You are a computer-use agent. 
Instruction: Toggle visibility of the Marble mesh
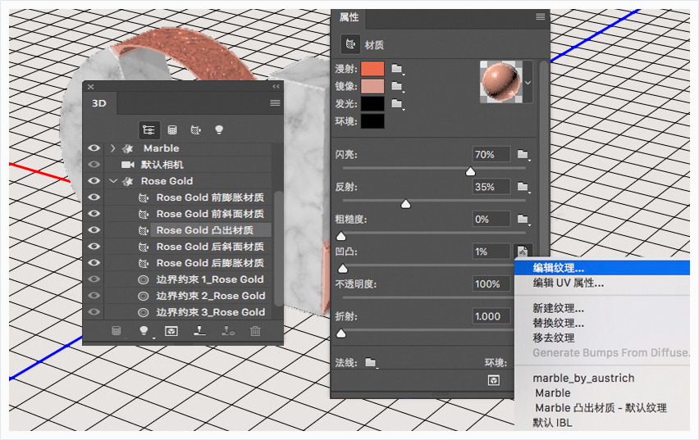click(x=94, y=148)
